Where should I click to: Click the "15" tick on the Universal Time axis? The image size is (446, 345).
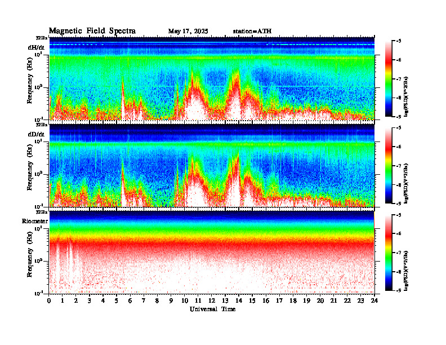pyautogui.click(x=252, y=301)
